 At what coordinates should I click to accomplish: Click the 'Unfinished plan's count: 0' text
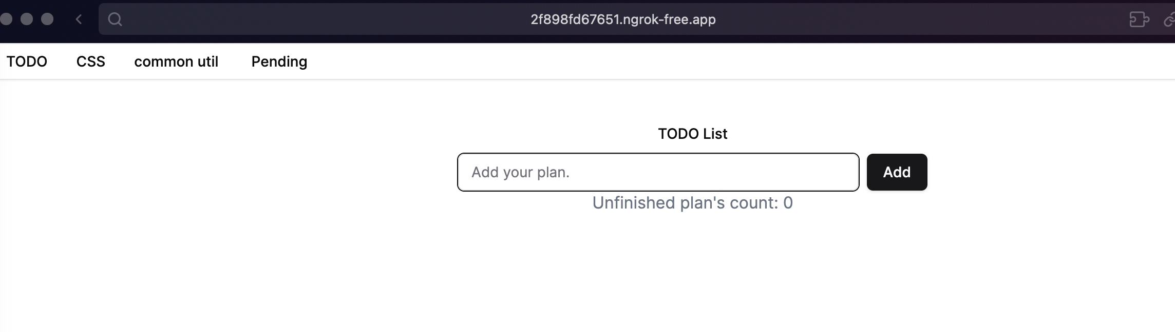[x=693, y=203]
